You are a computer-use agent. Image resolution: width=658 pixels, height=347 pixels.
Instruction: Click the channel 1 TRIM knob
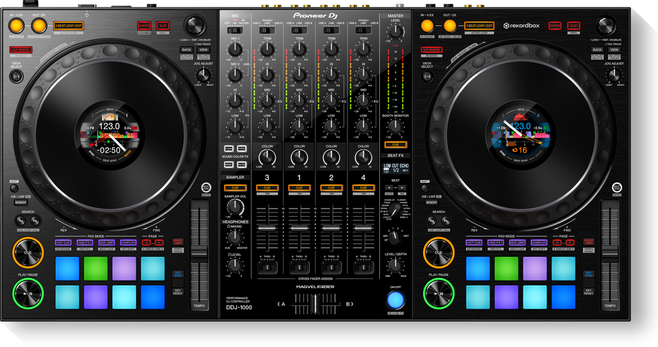299,50
